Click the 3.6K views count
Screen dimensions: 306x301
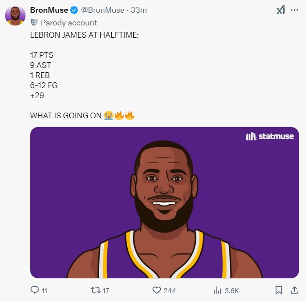[231, 290]
